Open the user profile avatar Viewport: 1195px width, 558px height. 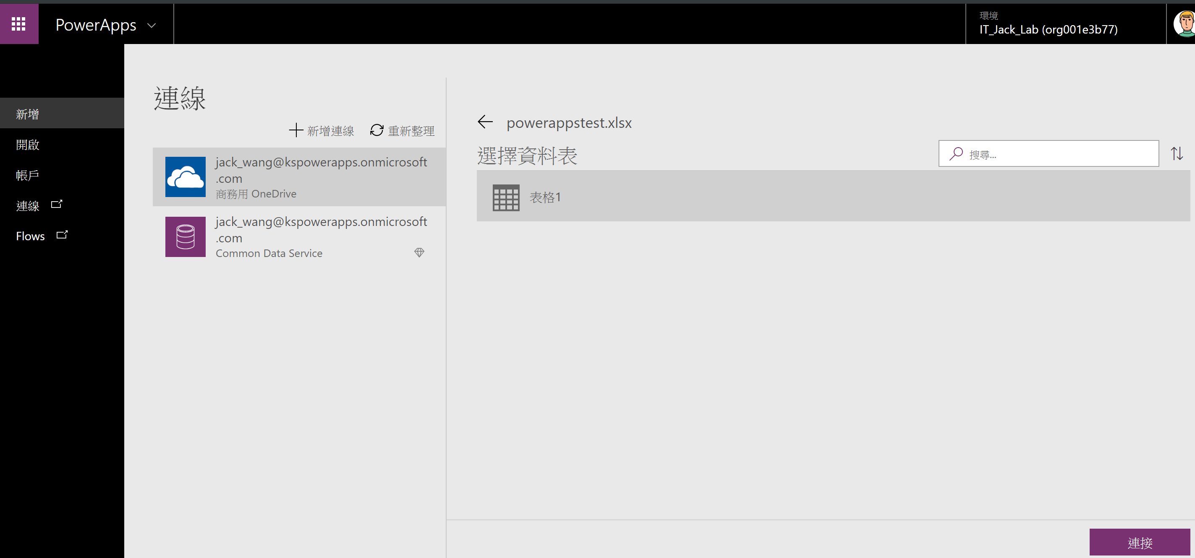(x=1184, y=23)
